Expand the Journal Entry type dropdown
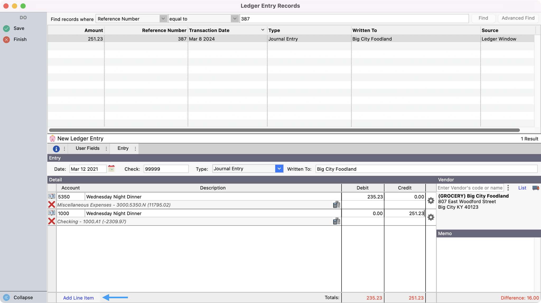The width and height of the screenshot is (541, 303). 279,169
